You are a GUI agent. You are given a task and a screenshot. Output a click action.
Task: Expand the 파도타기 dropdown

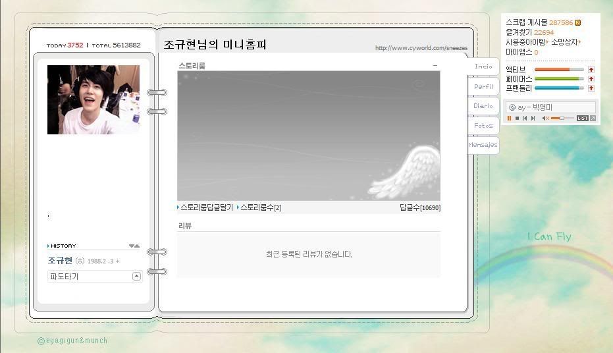136,277
